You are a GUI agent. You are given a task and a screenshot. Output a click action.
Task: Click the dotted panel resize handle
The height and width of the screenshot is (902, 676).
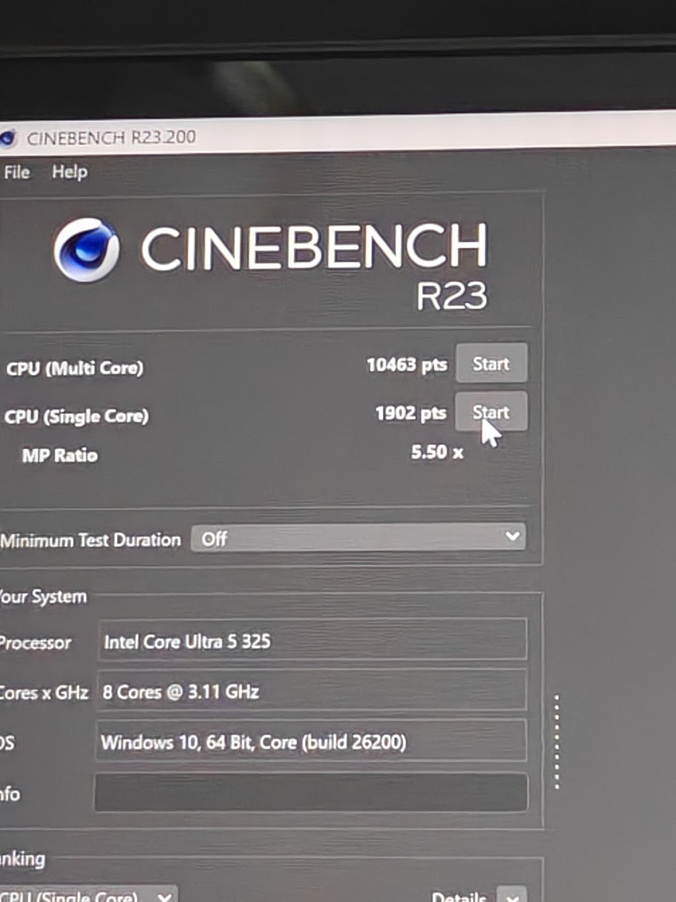(556, 742)
